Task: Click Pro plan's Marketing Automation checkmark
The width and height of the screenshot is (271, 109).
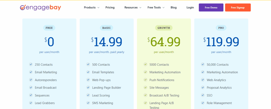Action: 203,72
